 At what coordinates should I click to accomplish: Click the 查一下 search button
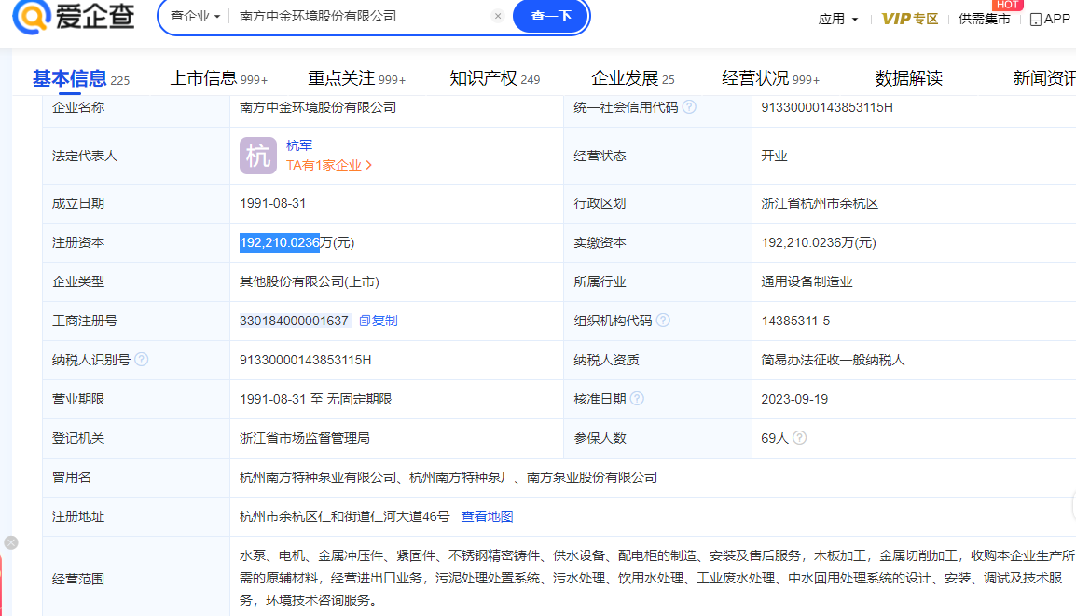click(x=551, y=16)
